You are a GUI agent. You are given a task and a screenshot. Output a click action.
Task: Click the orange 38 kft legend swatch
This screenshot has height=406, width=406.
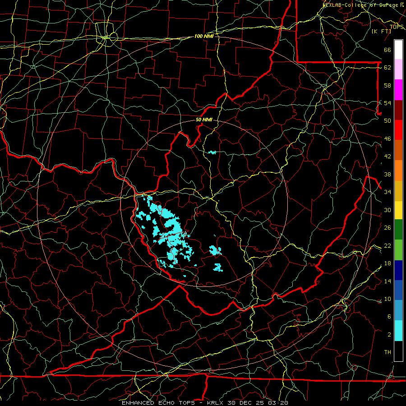398,171
